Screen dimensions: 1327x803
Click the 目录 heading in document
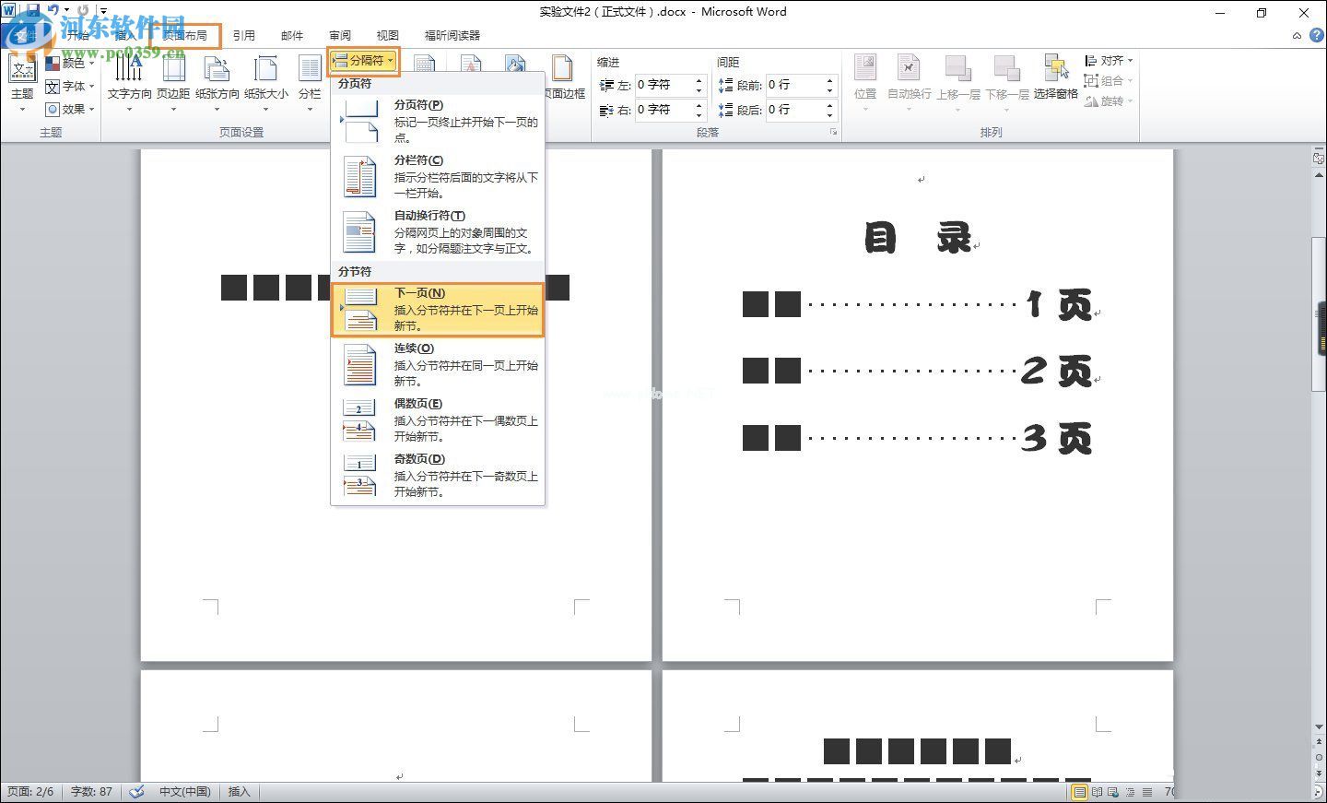click(919, 239)
